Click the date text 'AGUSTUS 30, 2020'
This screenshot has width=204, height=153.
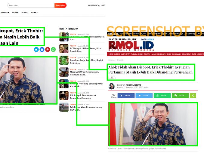96,5
